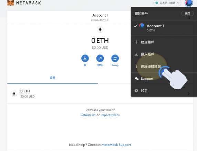Click the chat bubble icon beside Support
This screenshot has width=197, height=151.
136,79
